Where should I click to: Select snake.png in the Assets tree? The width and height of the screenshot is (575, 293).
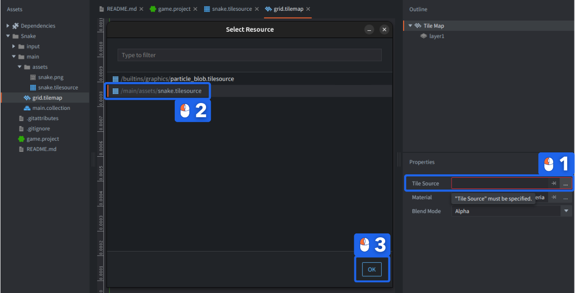[x=51, y=77]
